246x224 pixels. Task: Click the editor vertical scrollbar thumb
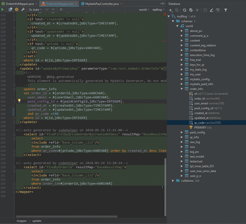tap(165, 187)
